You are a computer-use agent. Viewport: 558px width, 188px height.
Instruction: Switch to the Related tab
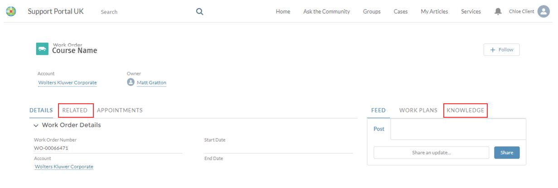pos(75,110)
